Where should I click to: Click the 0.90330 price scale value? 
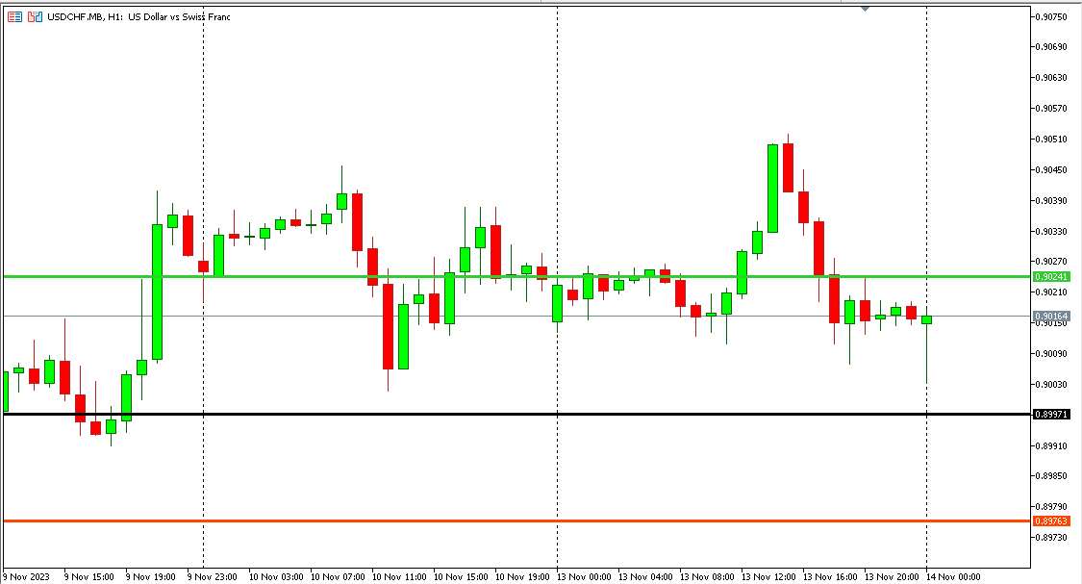1051,231
